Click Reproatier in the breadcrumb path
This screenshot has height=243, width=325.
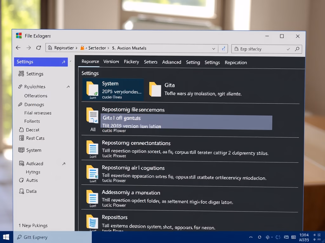coord(64,48)
